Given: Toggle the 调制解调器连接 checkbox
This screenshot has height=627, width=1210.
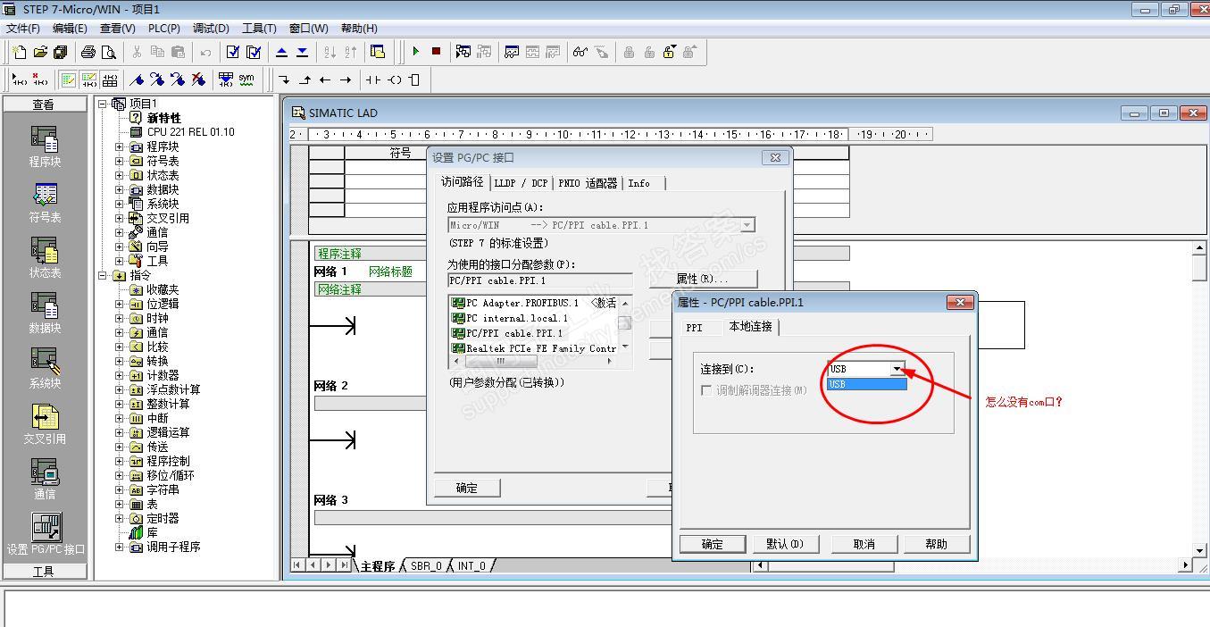Looking at the screenshot, I should pyautogui.click(x=707, y=390).
